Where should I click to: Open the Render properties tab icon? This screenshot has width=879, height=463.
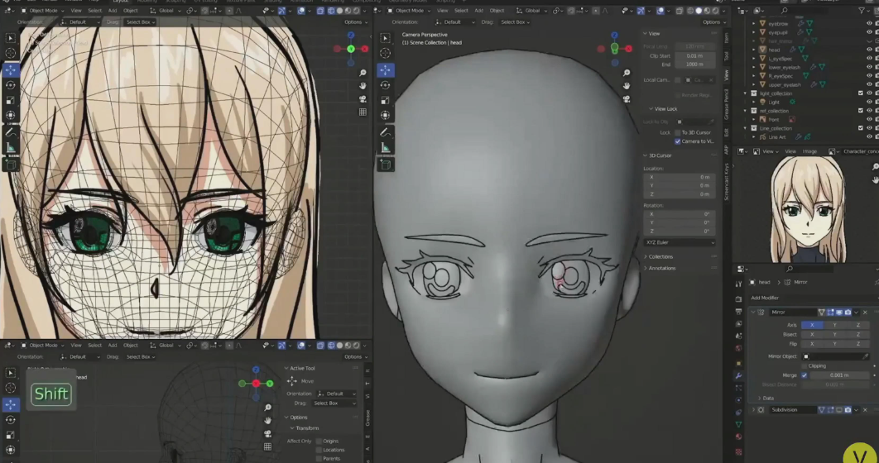point(738,299)
